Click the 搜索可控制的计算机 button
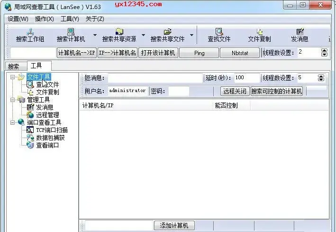This screenshot has width=336, height=232. [x=277, y=91]
